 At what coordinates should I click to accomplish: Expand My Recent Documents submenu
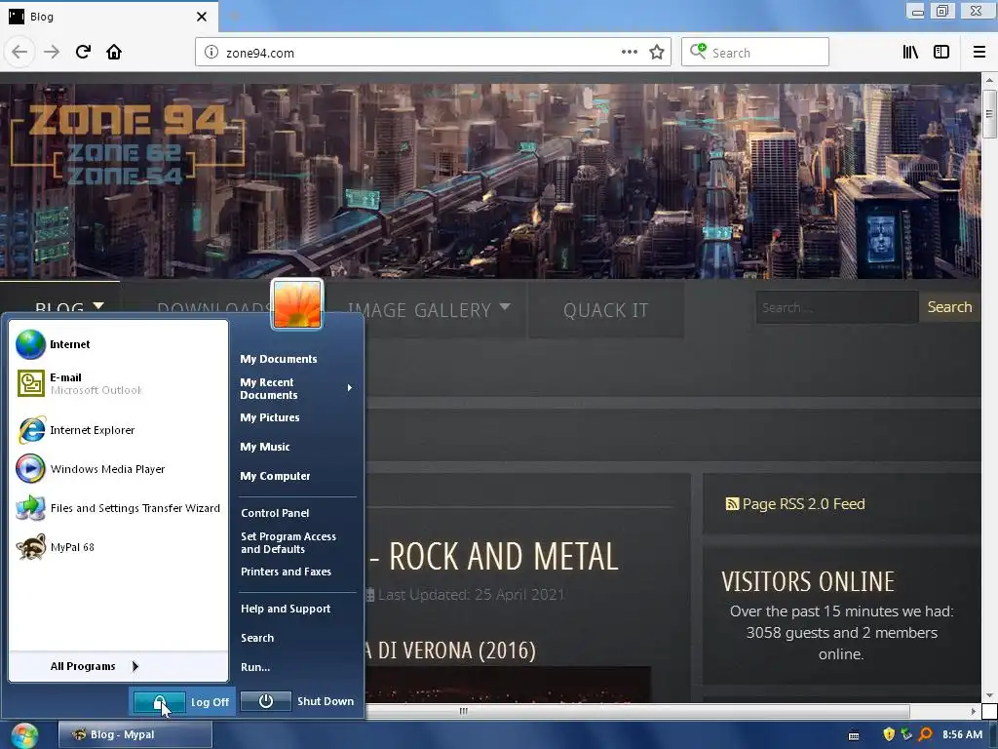(296, 388)
